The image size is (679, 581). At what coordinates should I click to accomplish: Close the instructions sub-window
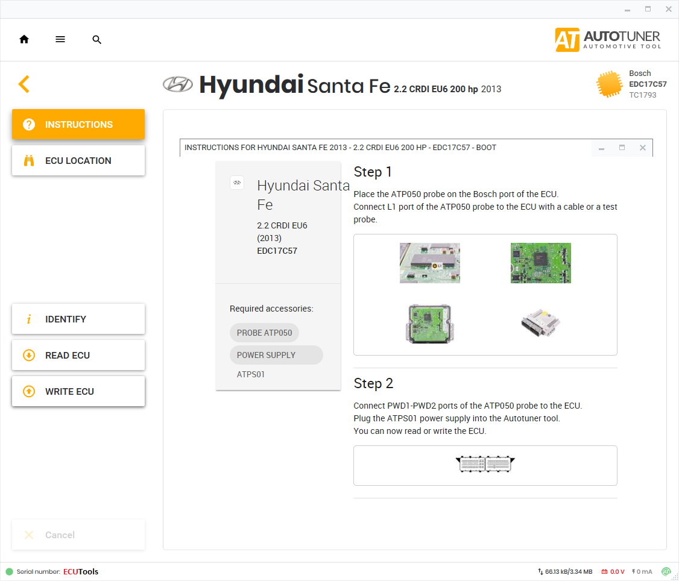point(642,148)
